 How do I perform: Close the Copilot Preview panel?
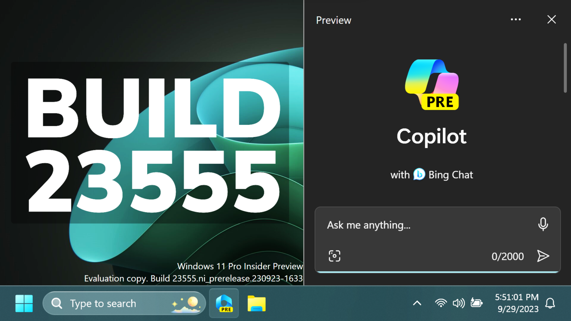point(552,19)
